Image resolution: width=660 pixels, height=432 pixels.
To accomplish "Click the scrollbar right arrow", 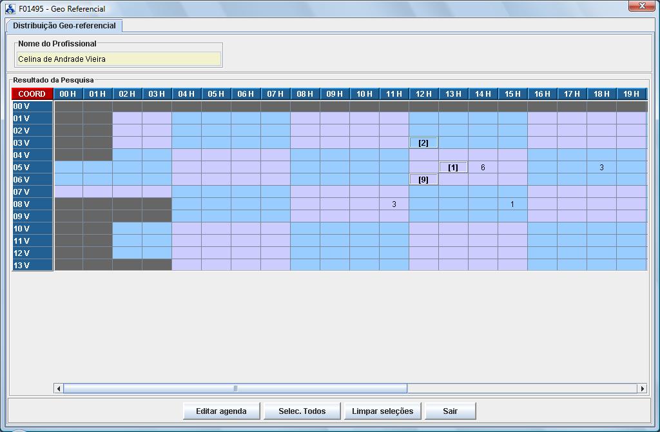I will pos(642,388).
